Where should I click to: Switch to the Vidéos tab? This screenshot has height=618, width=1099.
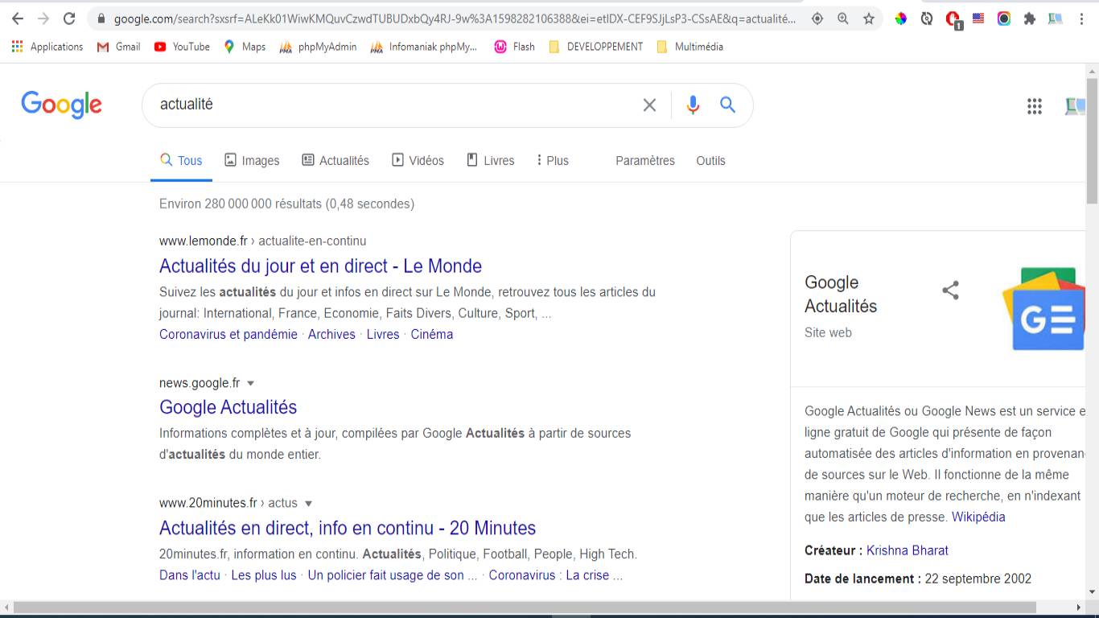point(418,160)
